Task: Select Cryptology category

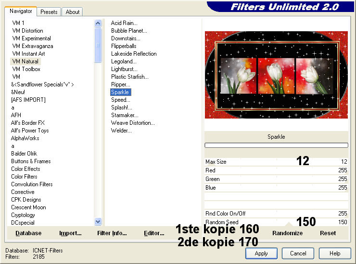Action: (23, 215)
